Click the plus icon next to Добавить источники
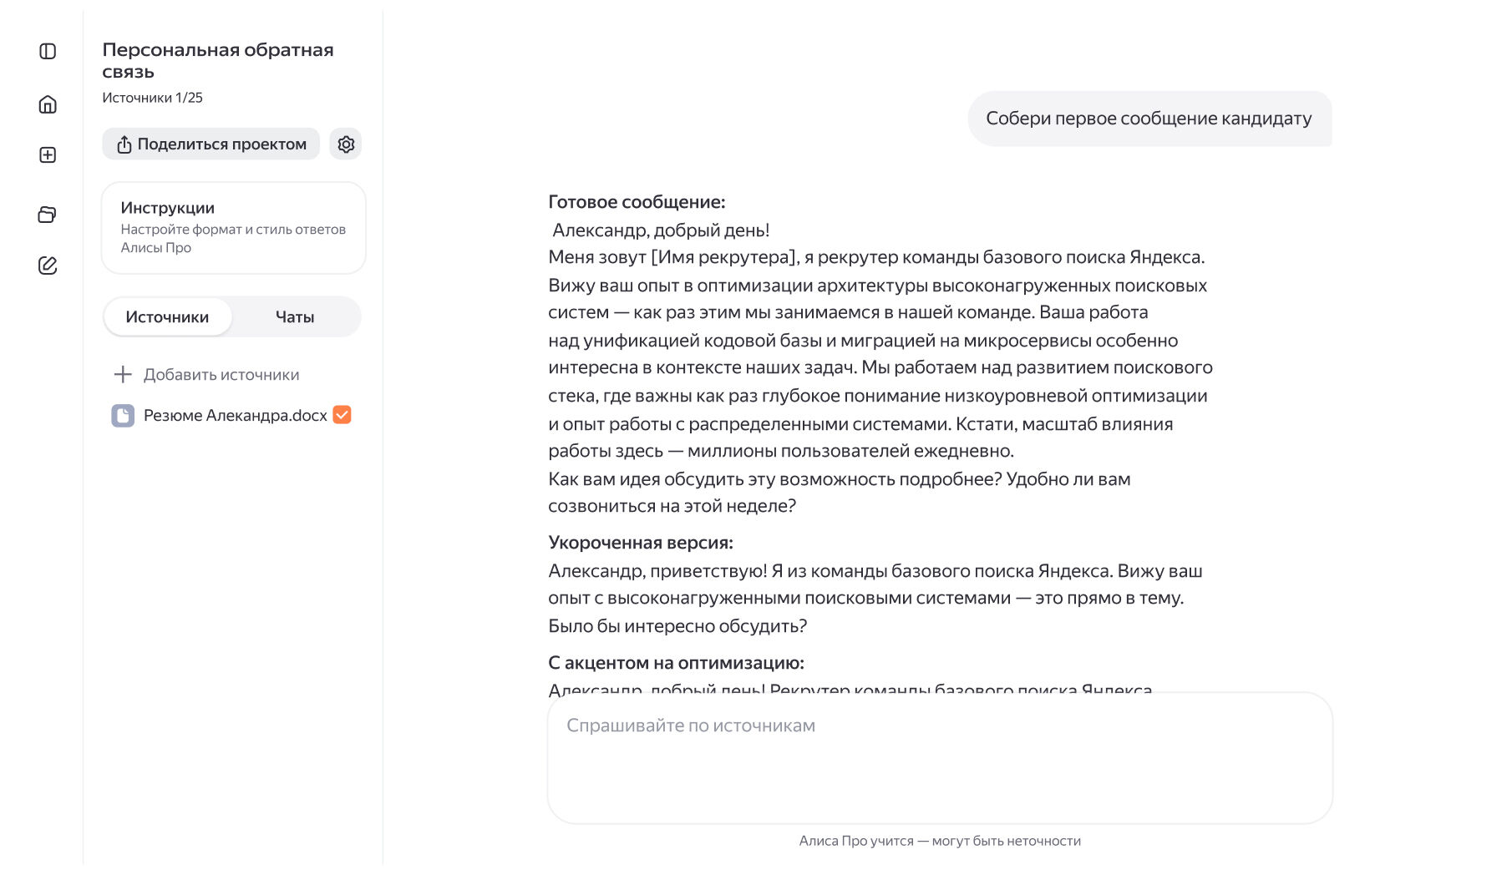Screen dimensions: 1507x875 [123, 374]
